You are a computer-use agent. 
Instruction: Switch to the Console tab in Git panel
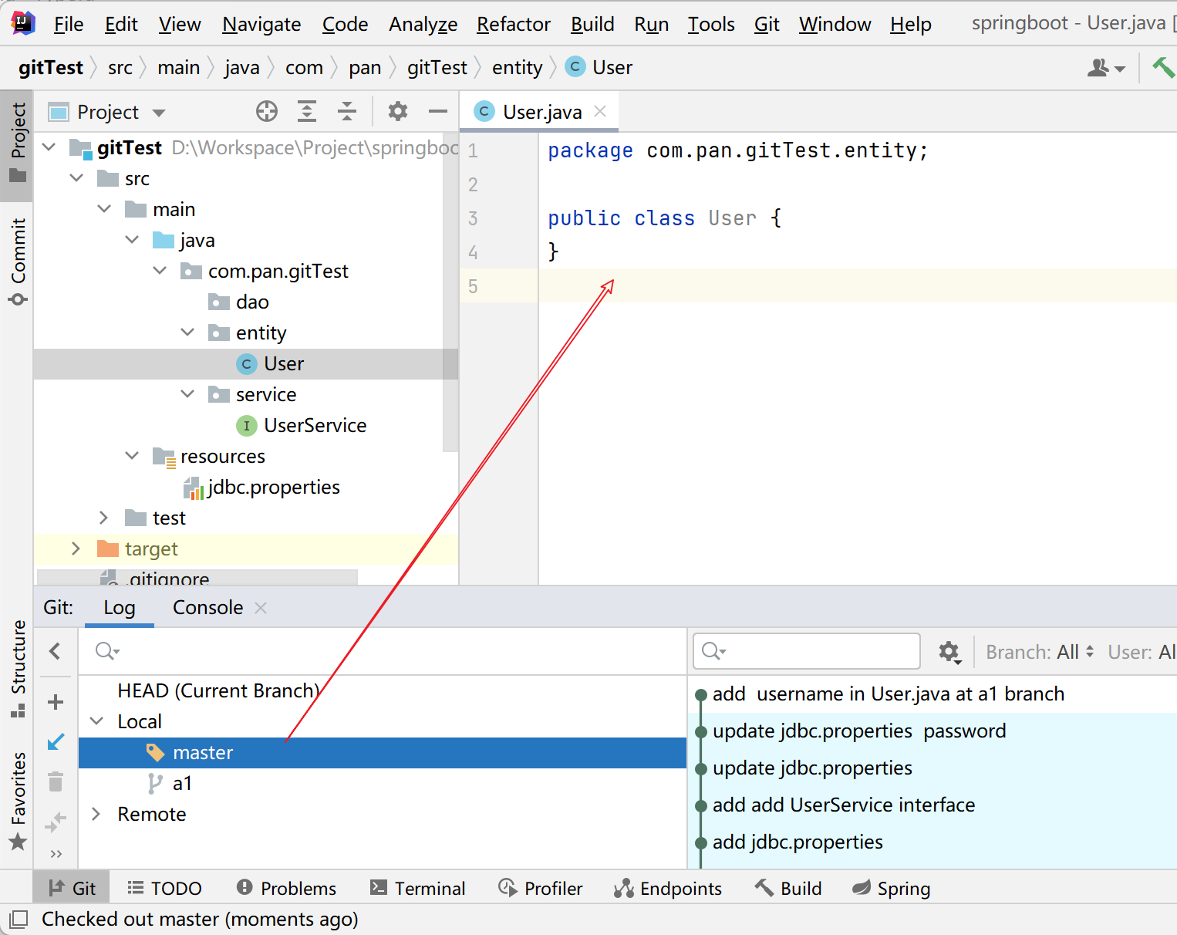point(207,608)
